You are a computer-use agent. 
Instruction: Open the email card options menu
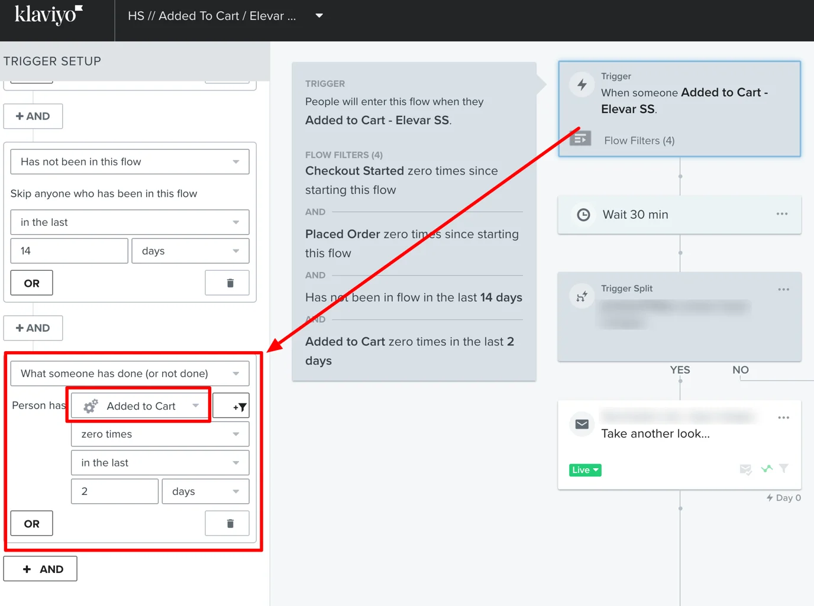[x=784, y=418]
